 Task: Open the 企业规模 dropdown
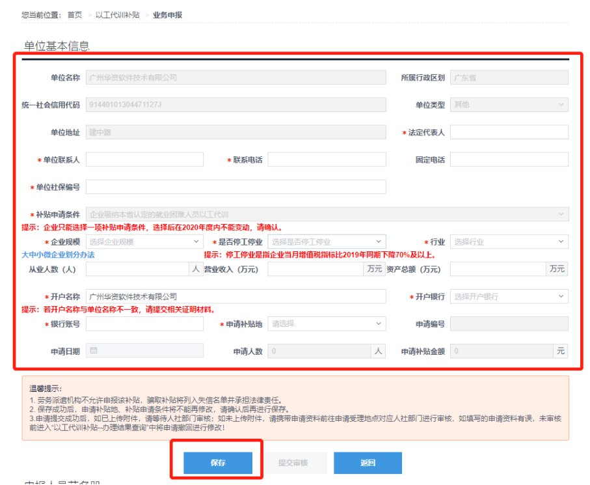tap(144, 242)
